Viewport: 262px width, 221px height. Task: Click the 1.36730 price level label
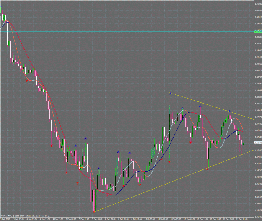click(x=258, y=170)
